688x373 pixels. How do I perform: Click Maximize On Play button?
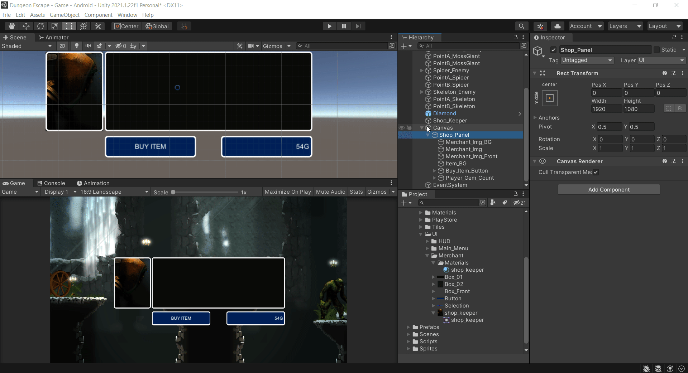[x=288, y=192]
